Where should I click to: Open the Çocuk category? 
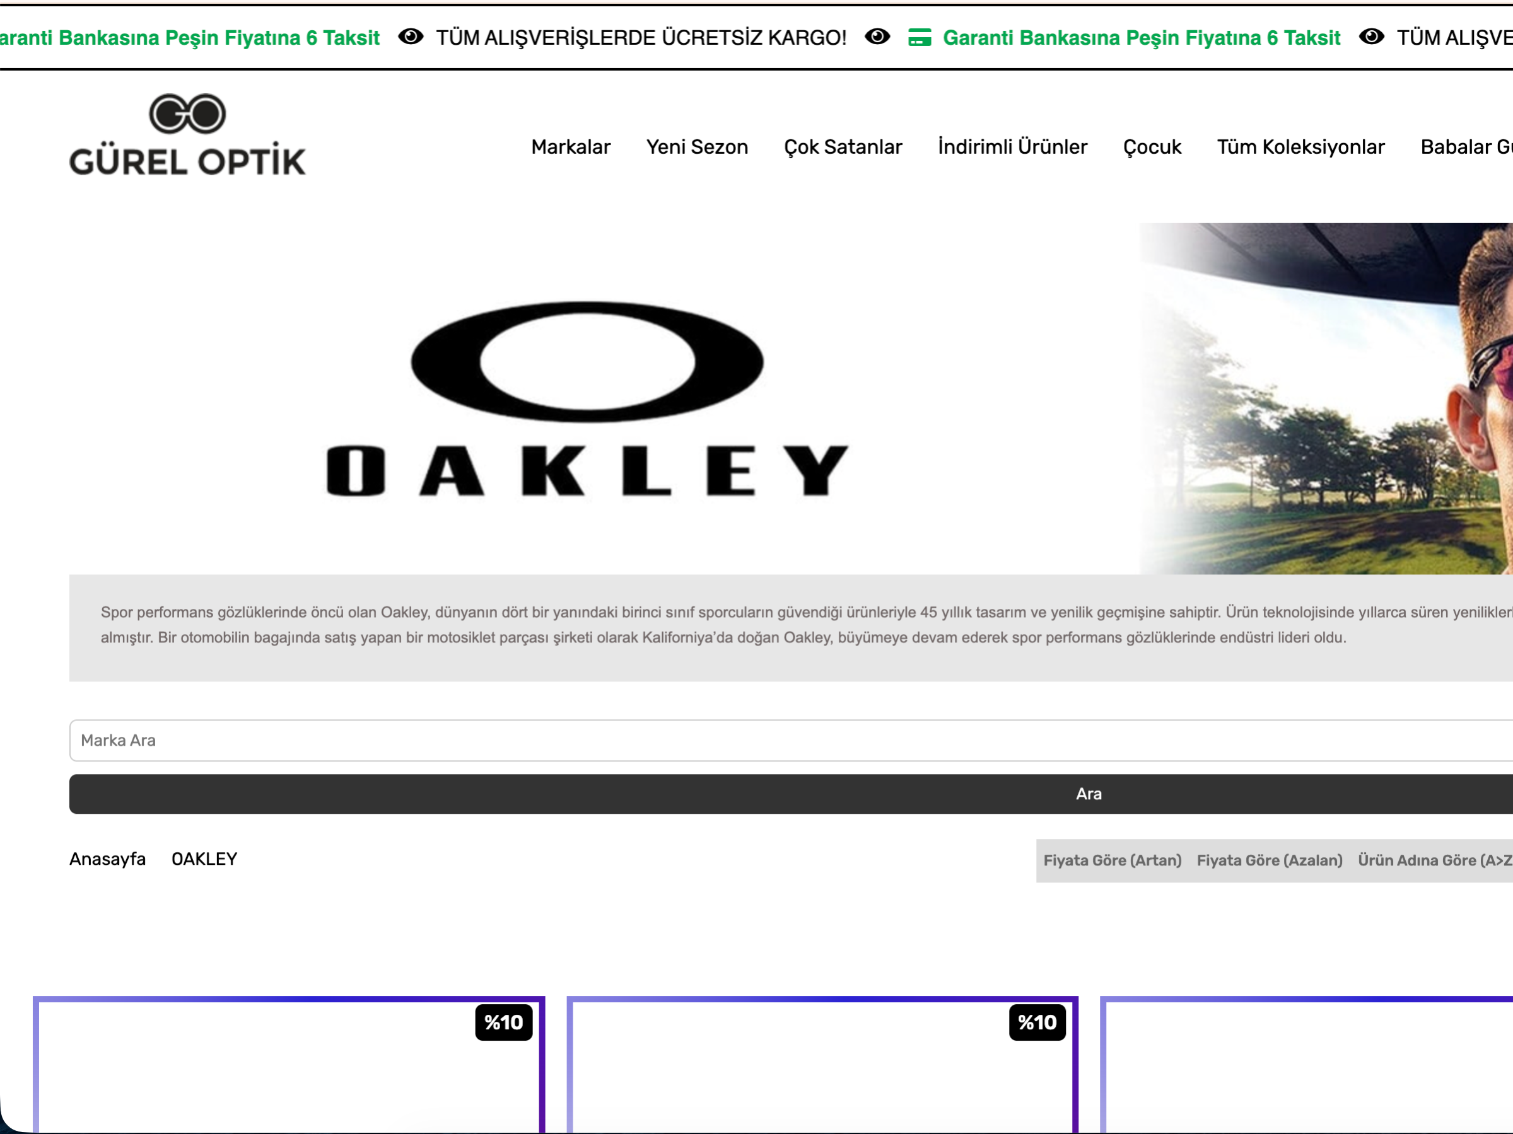[1152, 147]
